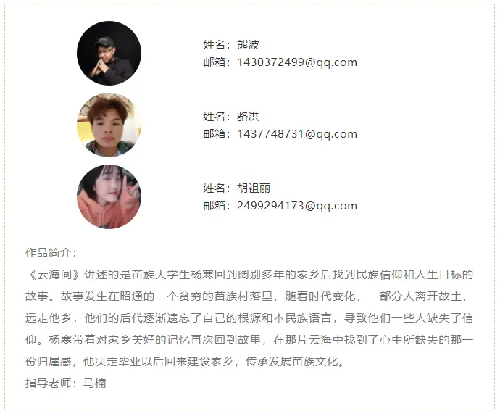Click the 指导老师 label
This screenshot has height=416, width=500.
click(x=48, y=383)
